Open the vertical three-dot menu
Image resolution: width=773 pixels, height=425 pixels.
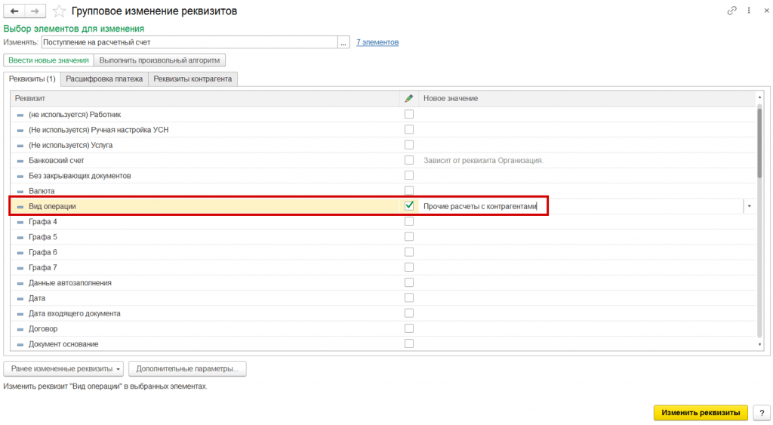[747, 11]
